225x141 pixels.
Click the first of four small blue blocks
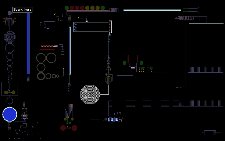click(x=109, y=119)
